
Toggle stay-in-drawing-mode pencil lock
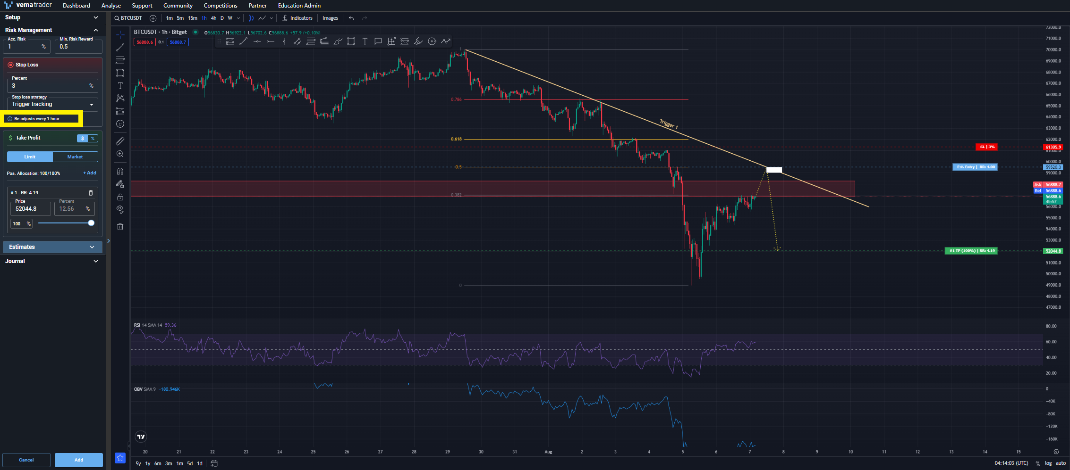pyautogui.click(x=120, y=184)
